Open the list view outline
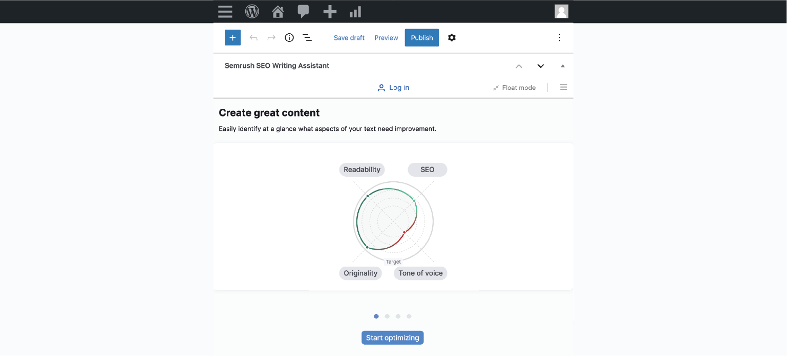Screen dimensions: 787x356 [x=307, y=38]
